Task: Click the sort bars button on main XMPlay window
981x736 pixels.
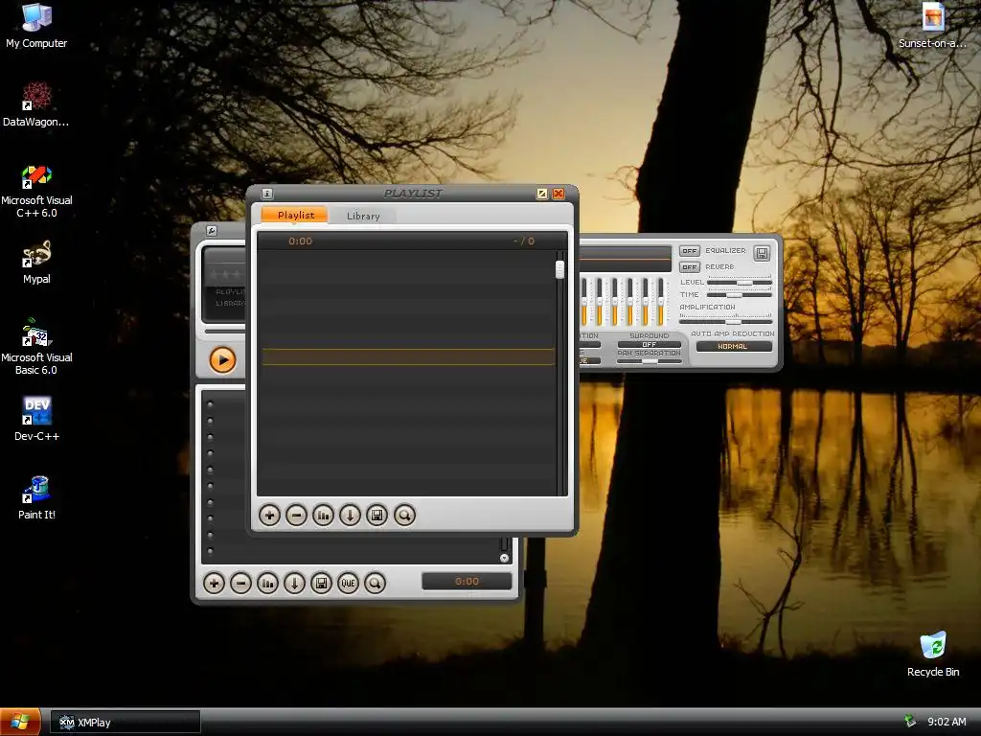Action: point(268,584)
